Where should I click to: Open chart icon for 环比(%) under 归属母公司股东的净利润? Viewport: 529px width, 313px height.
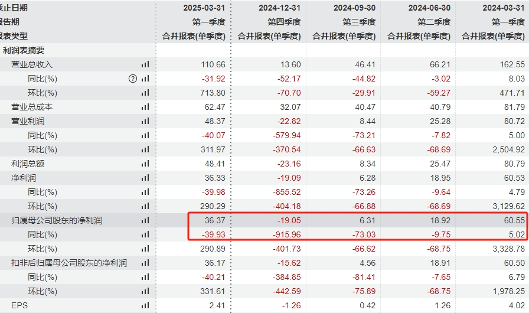(x=145, y=249)
